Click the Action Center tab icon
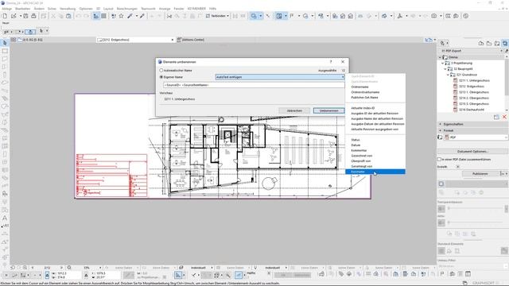 click(179, 40)
